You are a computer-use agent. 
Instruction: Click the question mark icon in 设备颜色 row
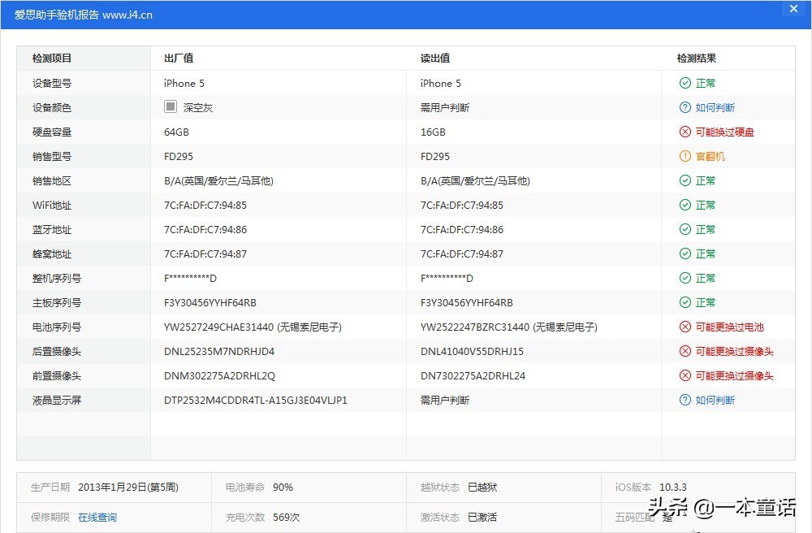(685, 108)
